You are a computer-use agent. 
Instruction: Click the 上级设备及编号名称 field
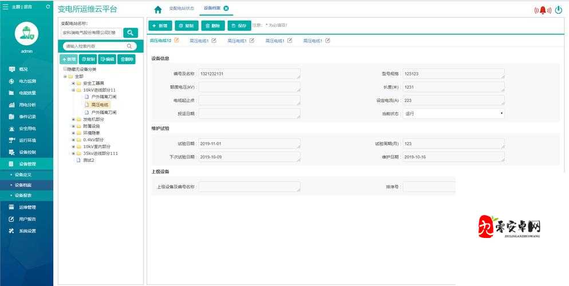pyautogui.click(x=250, y=186)
